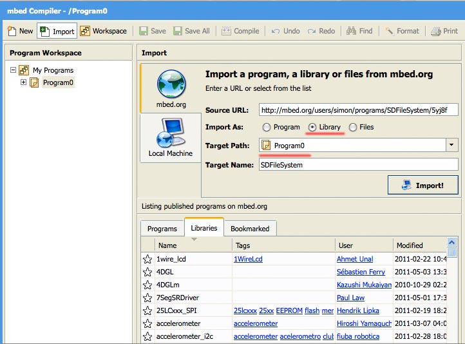Click the Find binoculars icon
465x344 pixels.
coord(352,31)
